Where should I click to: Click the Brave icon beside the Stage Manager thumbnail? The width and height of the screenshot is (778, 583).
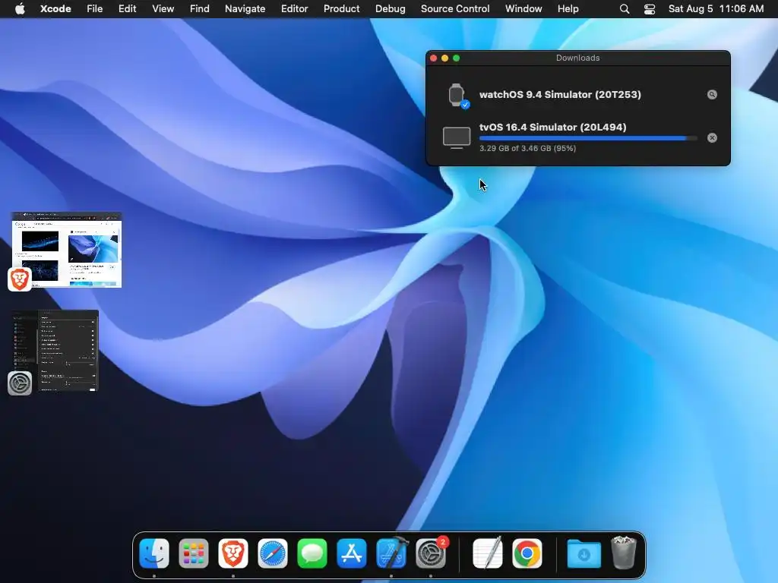(x=20, y=279)
